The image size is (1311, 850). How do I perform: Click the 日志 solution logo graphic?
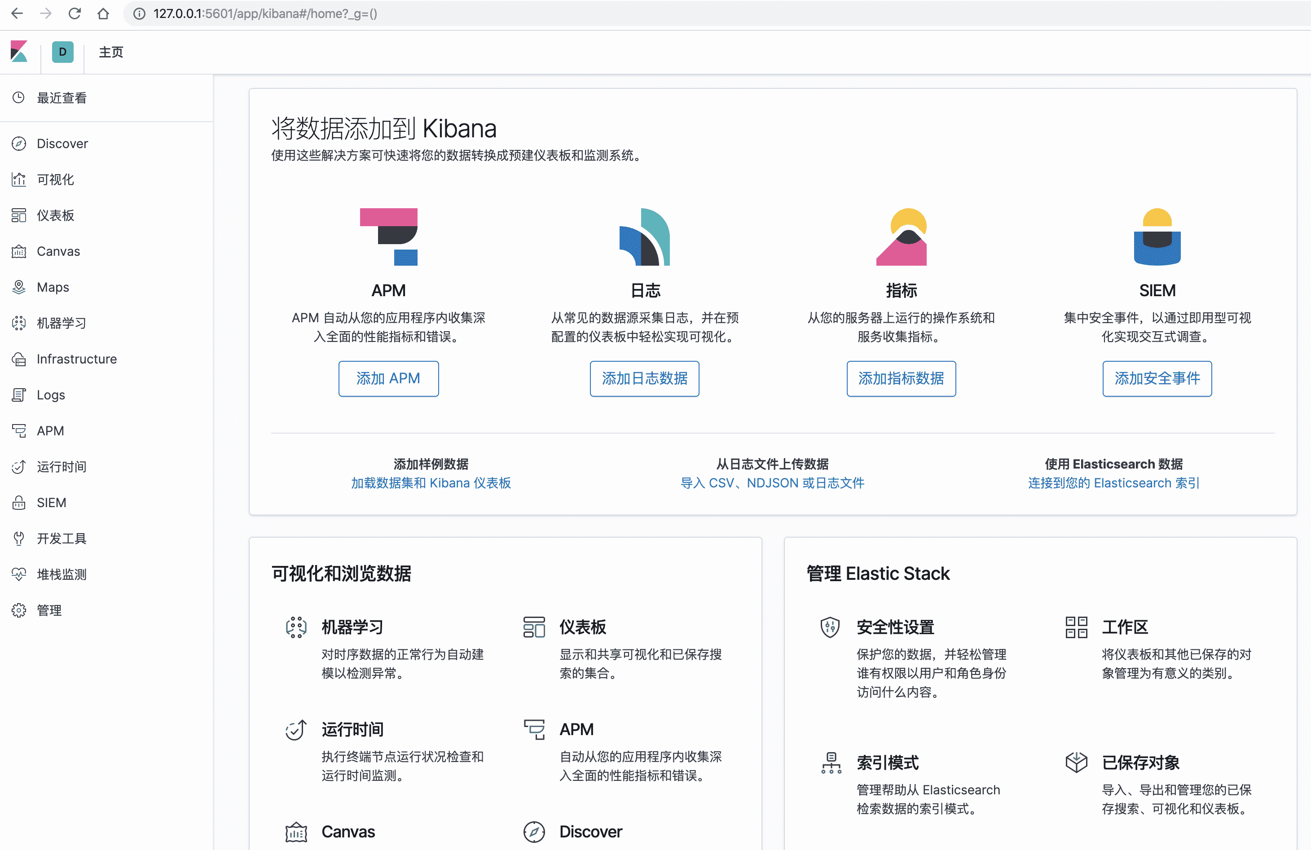pyautogui.click(x=644, y=237)
